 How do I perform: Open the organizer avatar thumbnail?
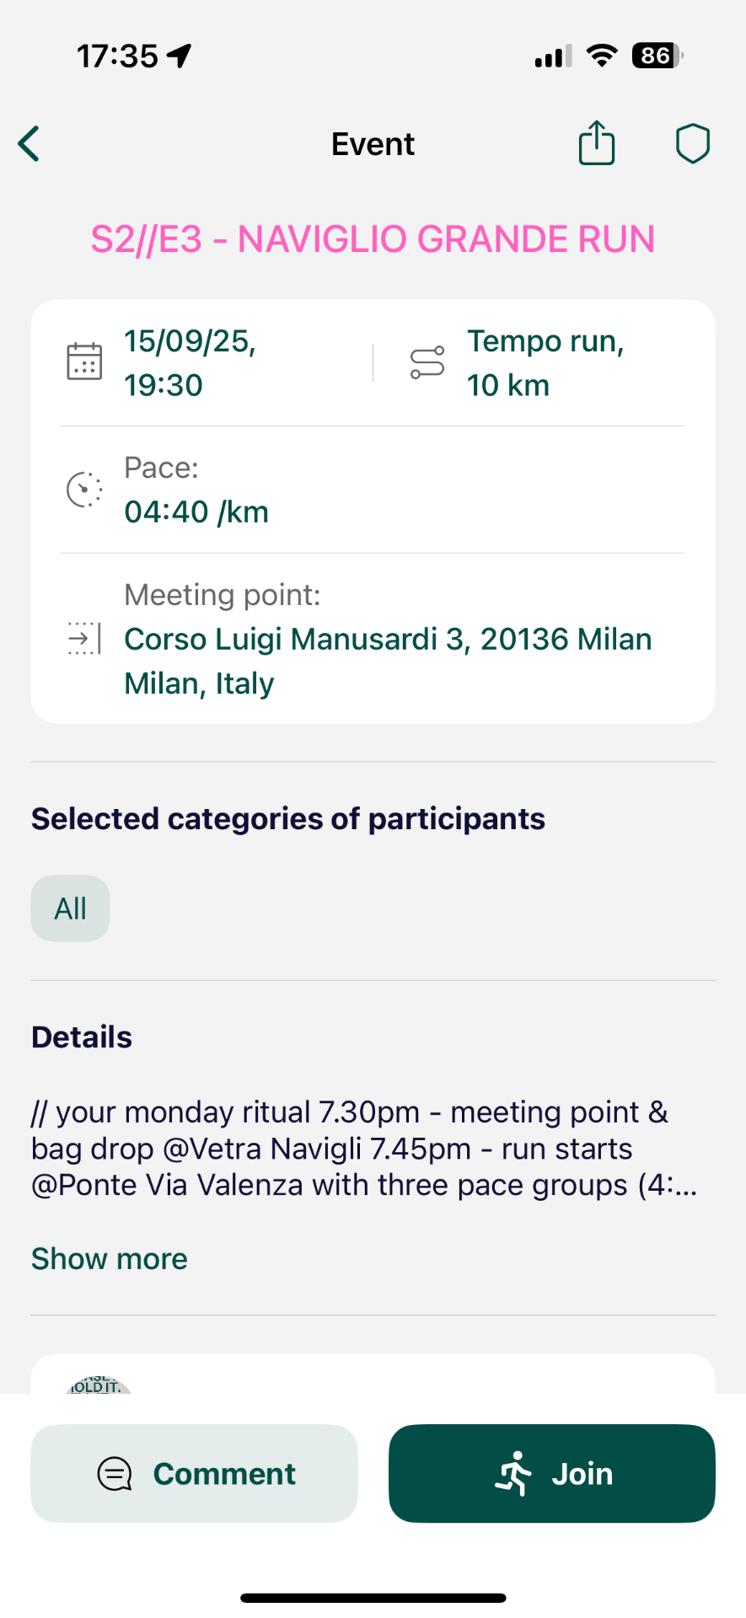pyautogui.click(x=99, y=1383)
